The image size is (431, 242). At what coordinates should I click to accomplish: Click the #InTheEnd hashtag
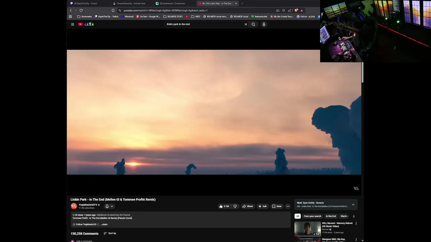pos(125,215)
